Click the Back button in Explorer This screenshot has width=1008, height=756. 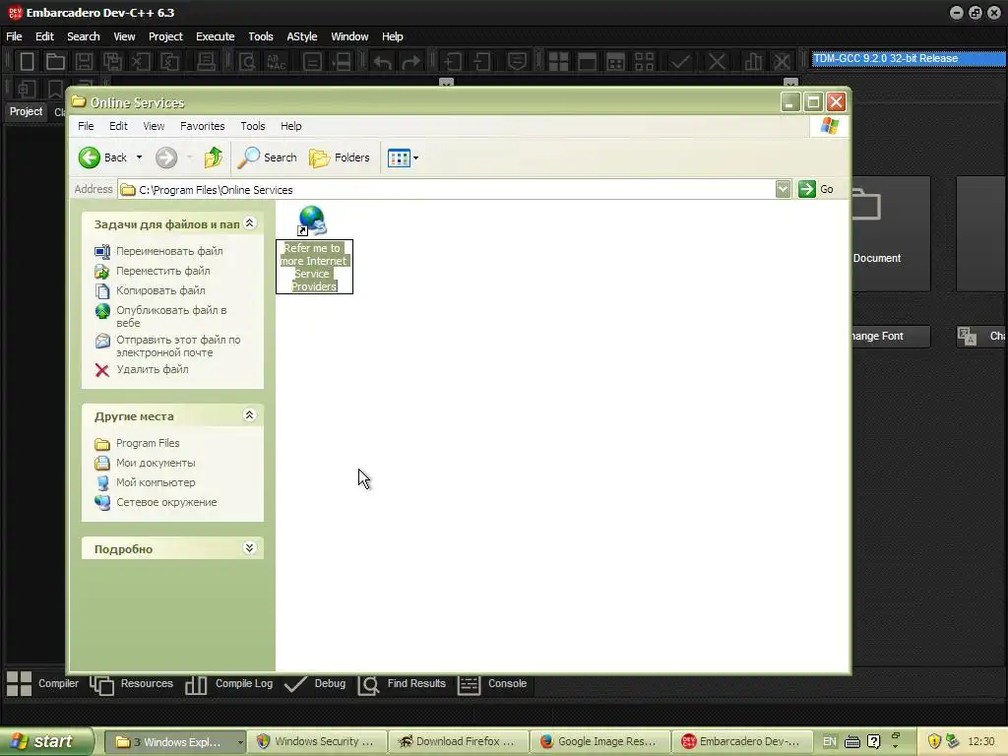pyautogui.click(x=102, y=157)
